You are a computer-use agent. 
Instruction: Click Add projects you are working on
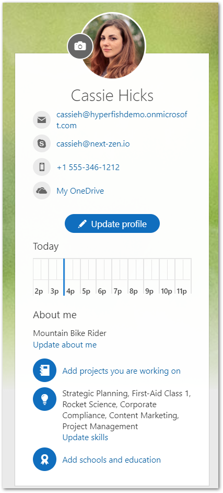[x=121, y=371]
